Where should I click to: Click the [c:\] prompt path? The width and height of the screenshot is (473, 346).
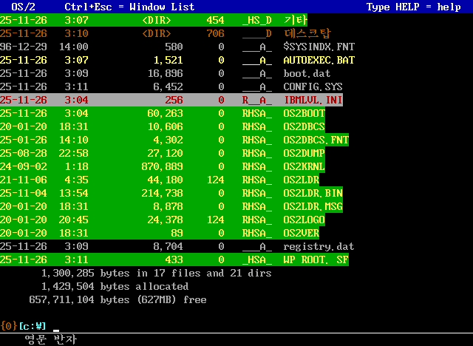point(32,326)
